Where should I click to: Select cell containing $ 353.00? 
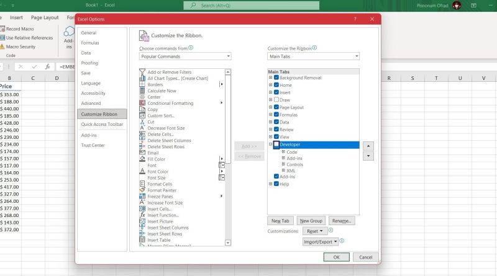10,94
